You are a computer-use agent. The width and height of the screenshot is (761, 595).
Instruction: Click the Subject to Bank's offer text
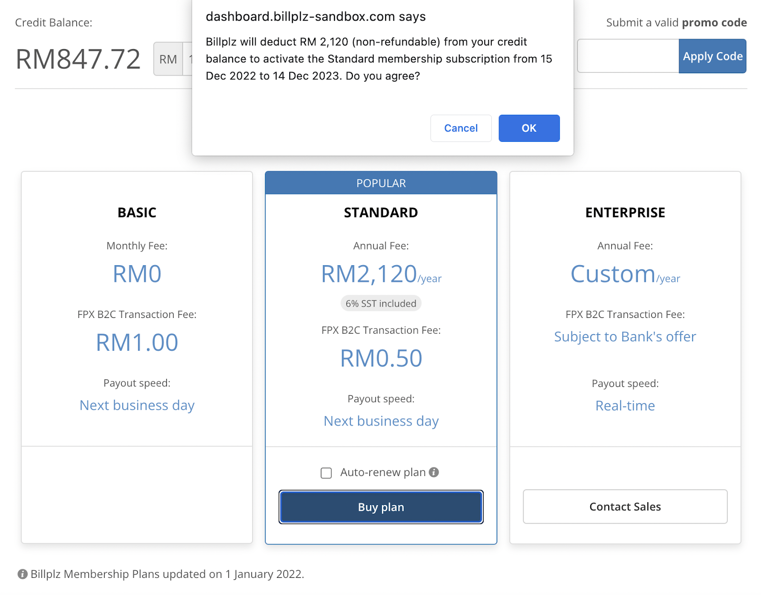pyautogui.click(x=625, y=337)
